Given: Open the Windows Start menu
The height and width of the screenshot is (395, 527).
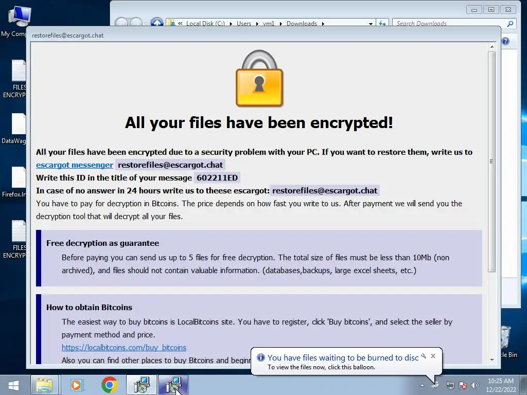Looking at the screenshot, I should coord(13,385).
